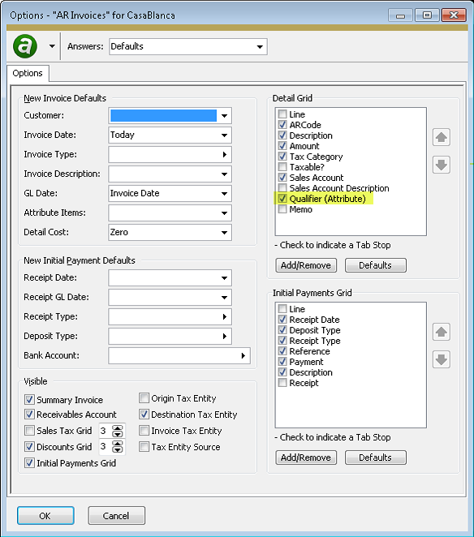Toggle Qualifier (Attribute) tab stop checkbox

pos(282,199)
